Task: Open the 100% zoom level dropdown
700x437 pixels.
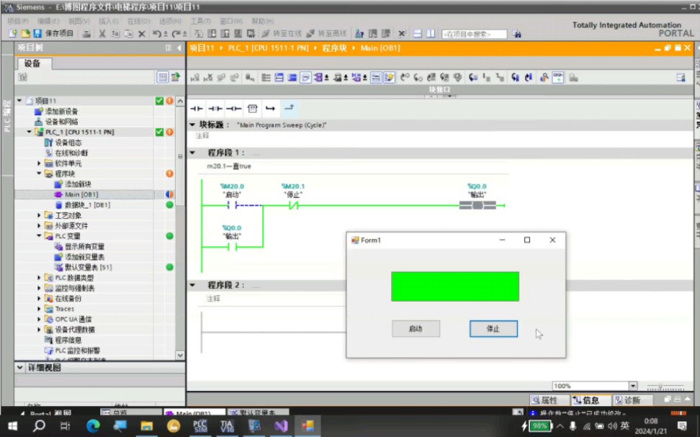Action: (632, 385)
